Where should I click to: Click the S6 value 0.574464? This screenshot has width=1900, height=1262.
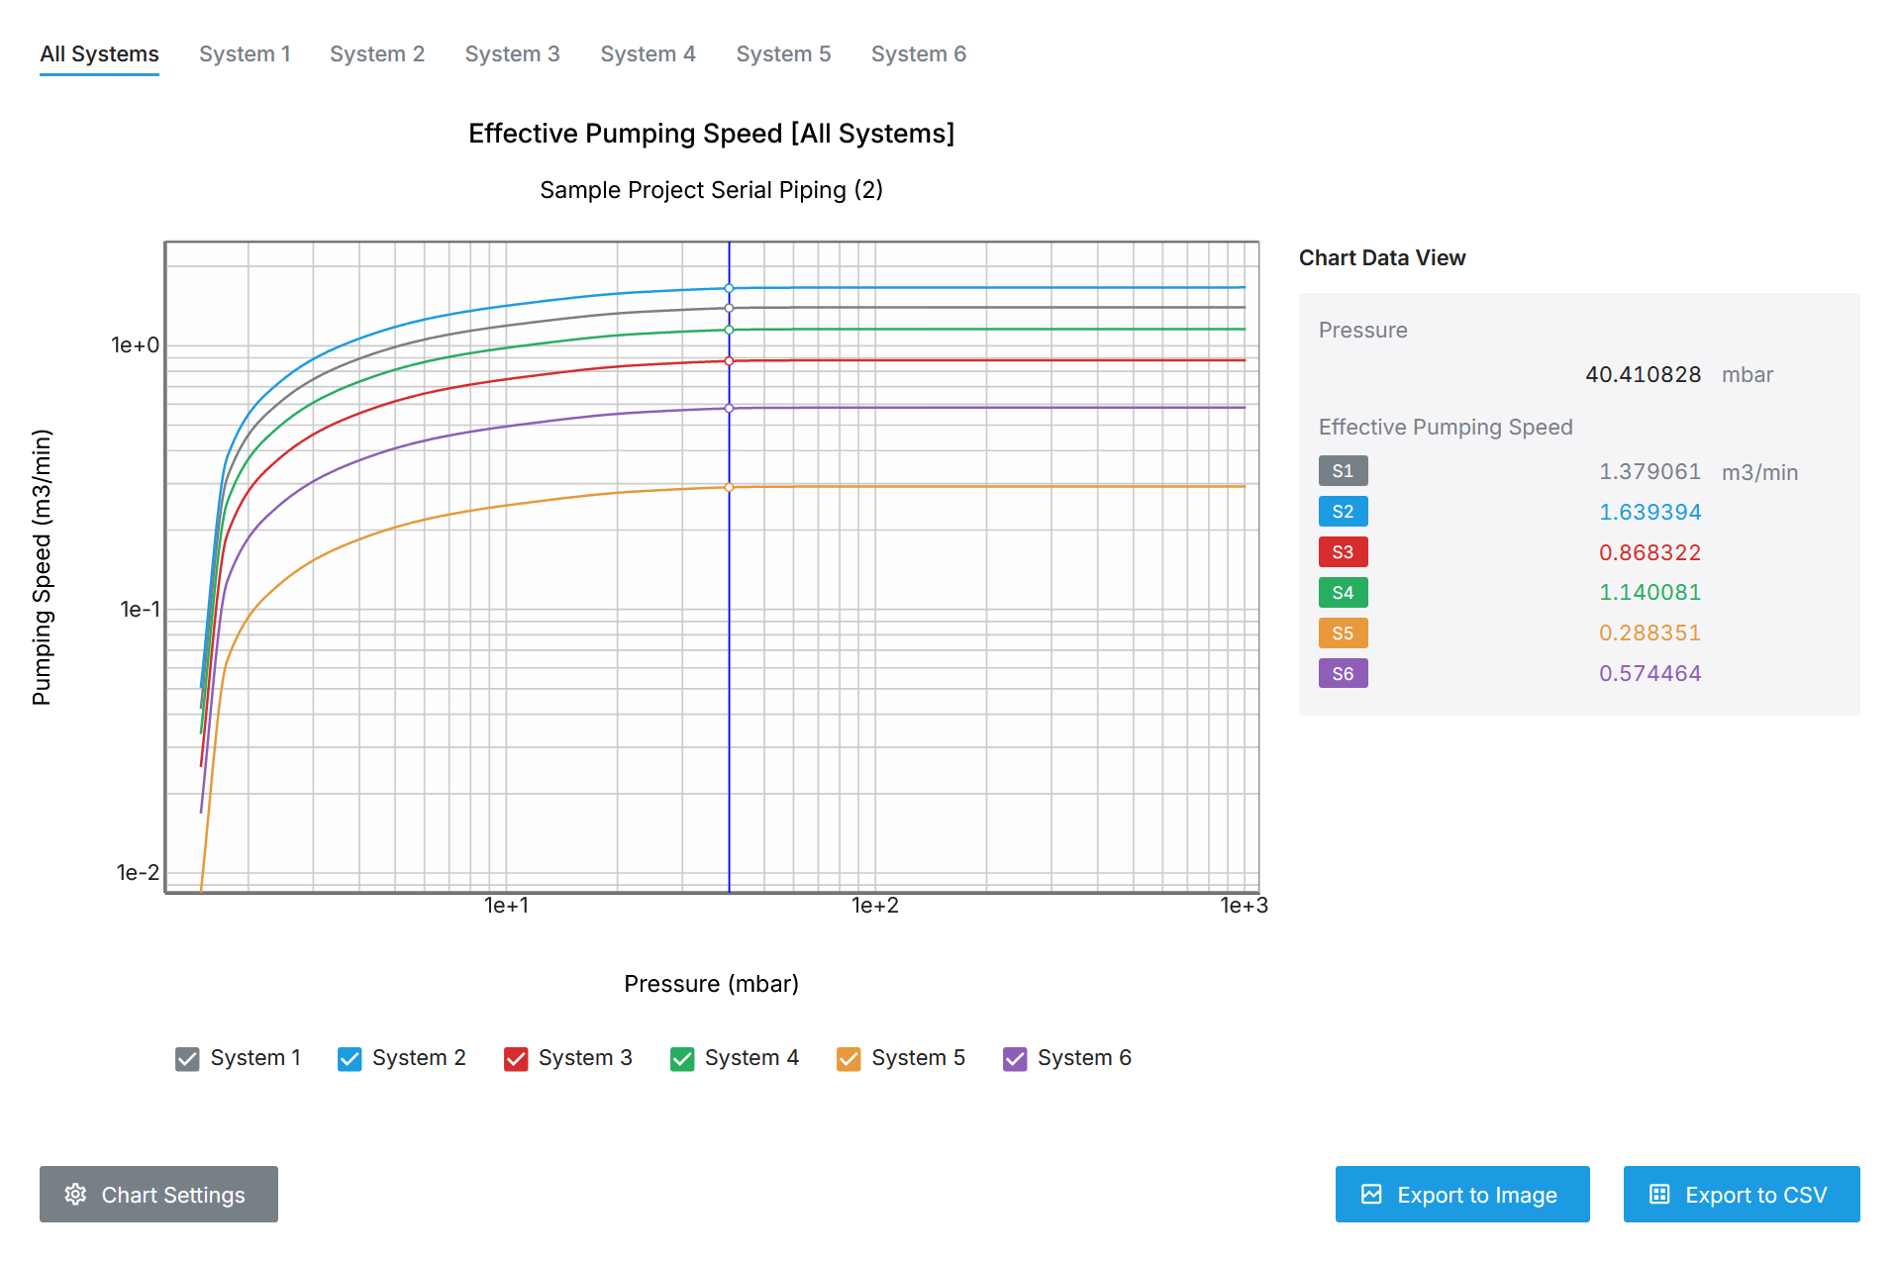pyautogui.click(x=1650, y=674)
